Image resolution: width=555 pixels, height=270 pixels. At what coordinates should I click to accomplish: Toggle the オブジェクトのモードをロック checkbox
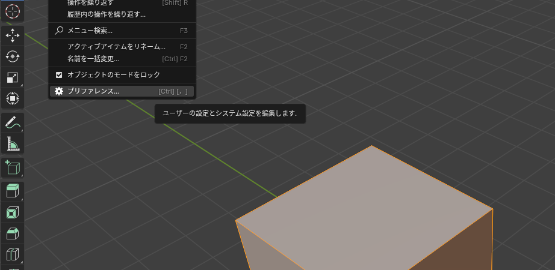coord(59,75)
